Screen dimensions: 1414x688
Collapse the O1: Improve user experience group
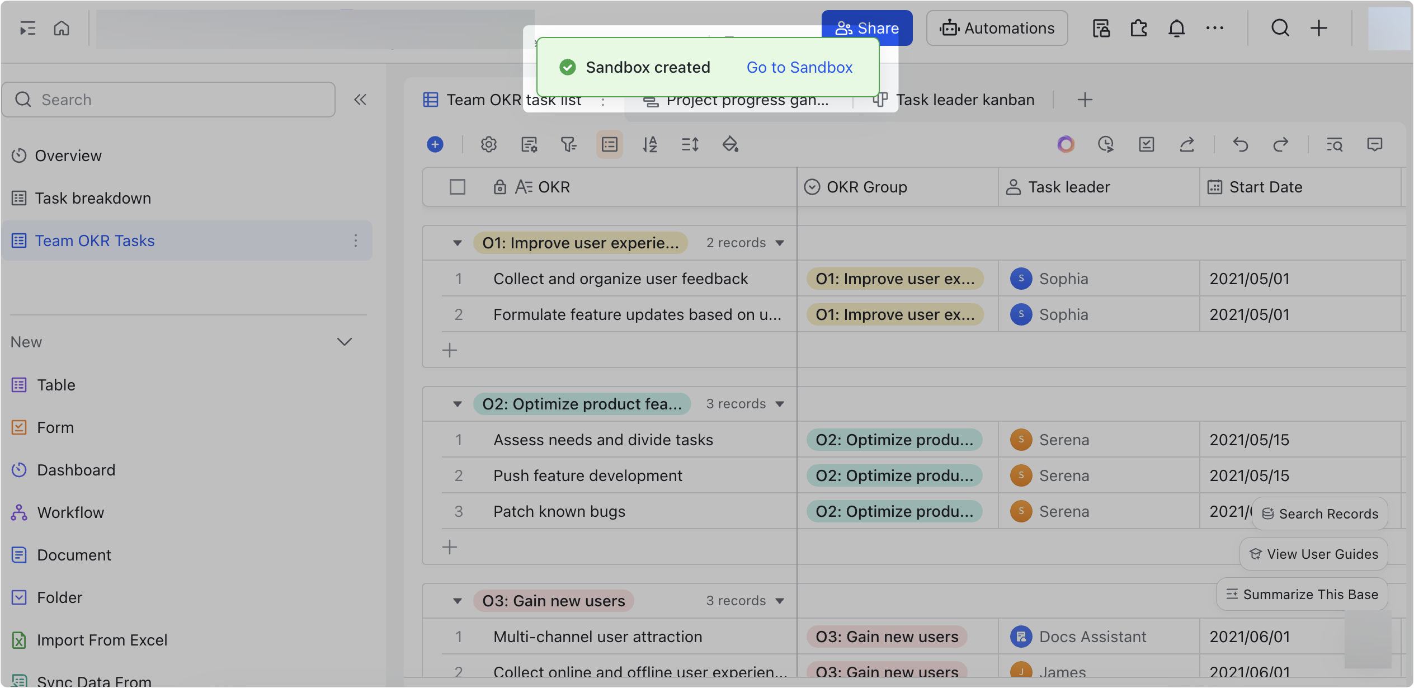click(x=458, y=243)
